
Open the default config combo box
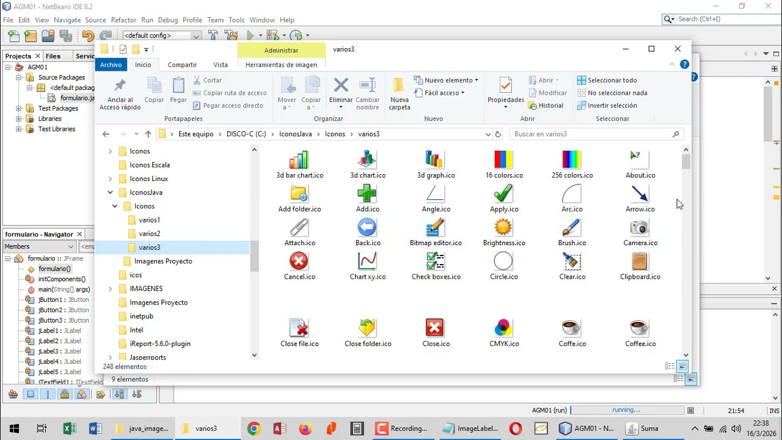tap(162, 35)
